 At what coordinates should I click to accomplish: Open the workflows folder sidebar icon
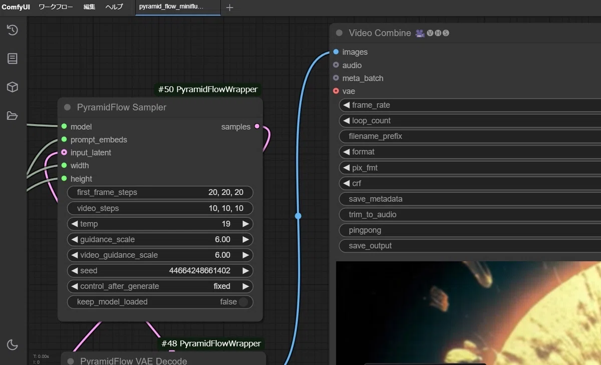13,116
